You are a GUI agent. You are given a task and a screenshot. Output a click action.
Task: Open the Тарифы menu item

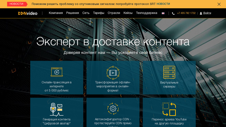click(x=98, y=13)
